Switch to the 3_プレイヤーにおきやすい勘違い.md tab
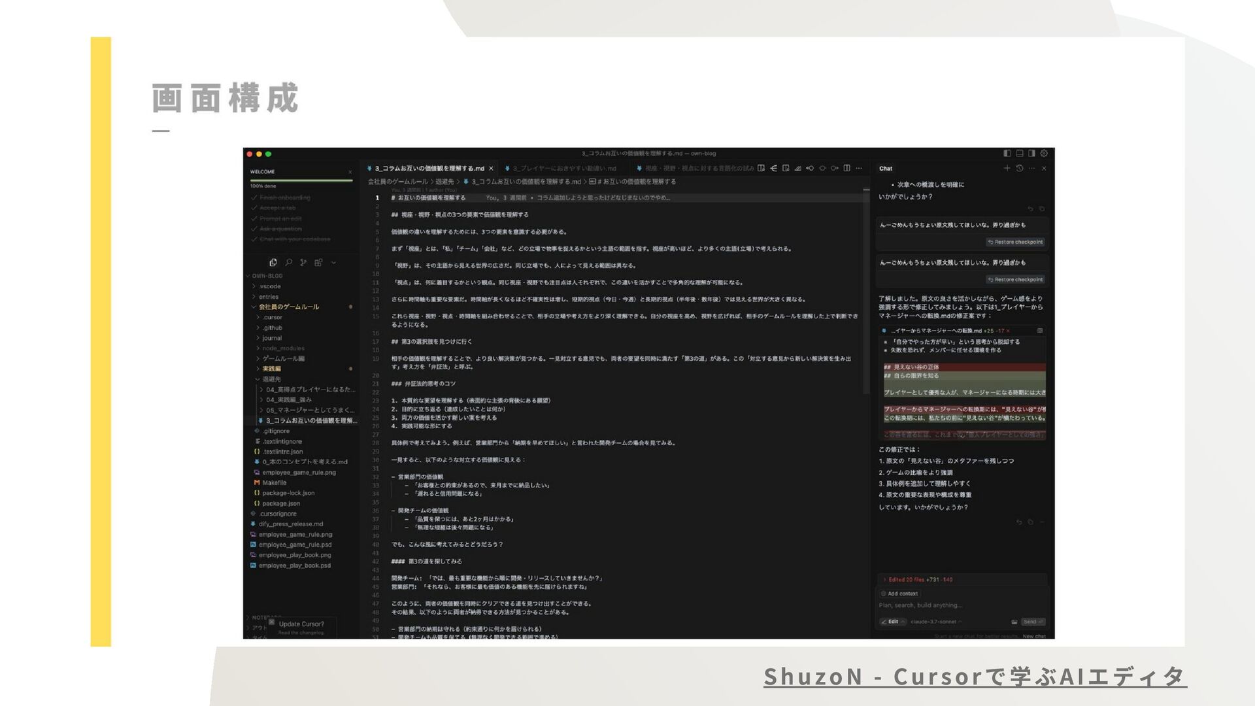The image size is (1255, 706). [563, 169]
